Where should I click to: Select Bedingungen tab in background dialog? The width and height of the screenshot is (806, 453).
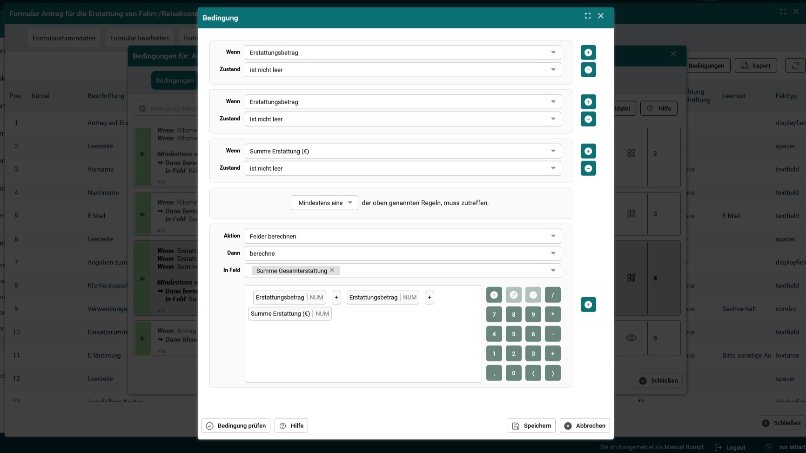click(x=175, y=80)
